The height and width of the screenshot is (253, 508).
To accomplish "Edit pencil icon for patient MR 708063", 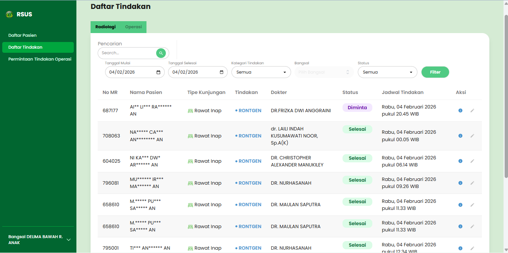I will (x=472, y=136).
